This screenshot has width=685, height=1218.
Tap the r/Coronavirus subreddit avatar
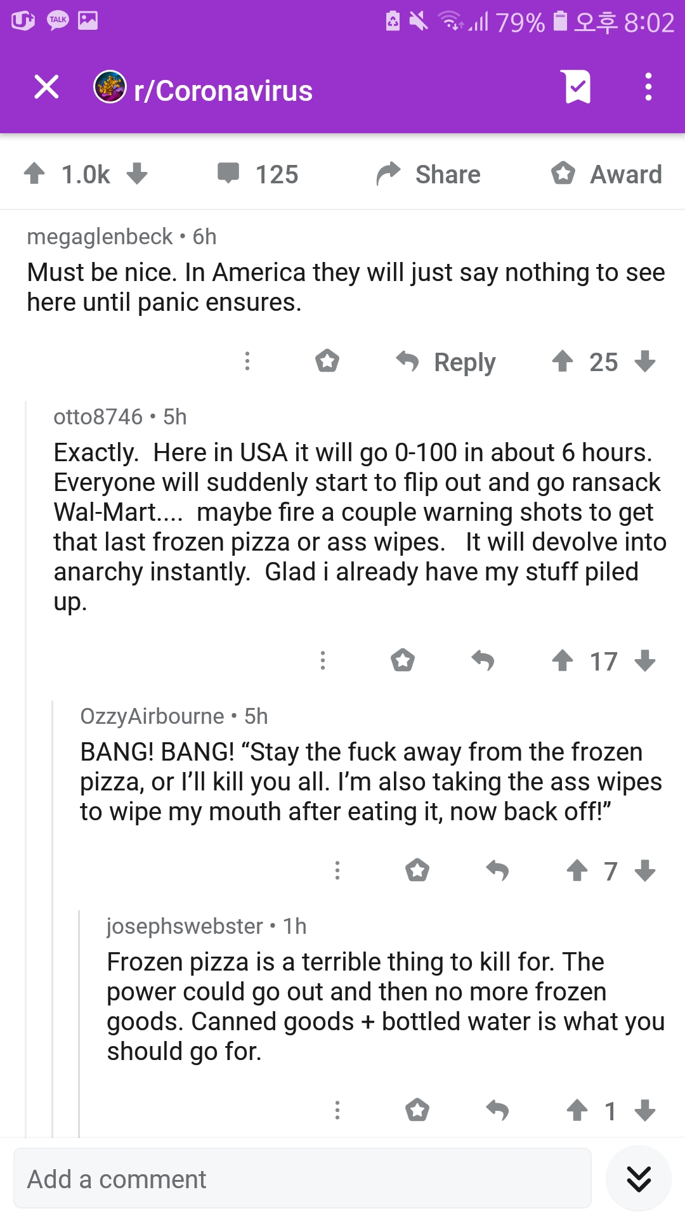(110, 87)
